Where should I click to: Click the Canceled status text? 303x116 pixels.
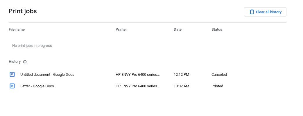219,75
